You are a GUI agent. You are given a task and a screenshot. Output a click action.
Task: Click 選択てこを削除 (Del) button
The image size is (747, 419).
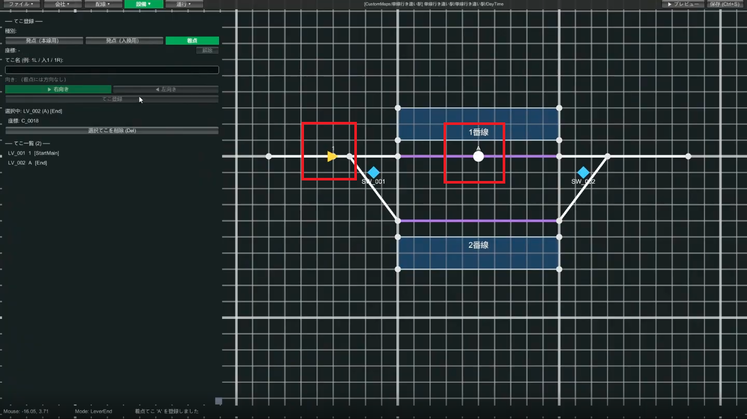click(112, 131)
